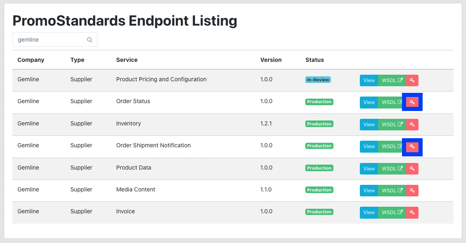This screenshot has height=243, width=466.
Task: Select the 'Invoice' service name
Action: coord(126,212)
